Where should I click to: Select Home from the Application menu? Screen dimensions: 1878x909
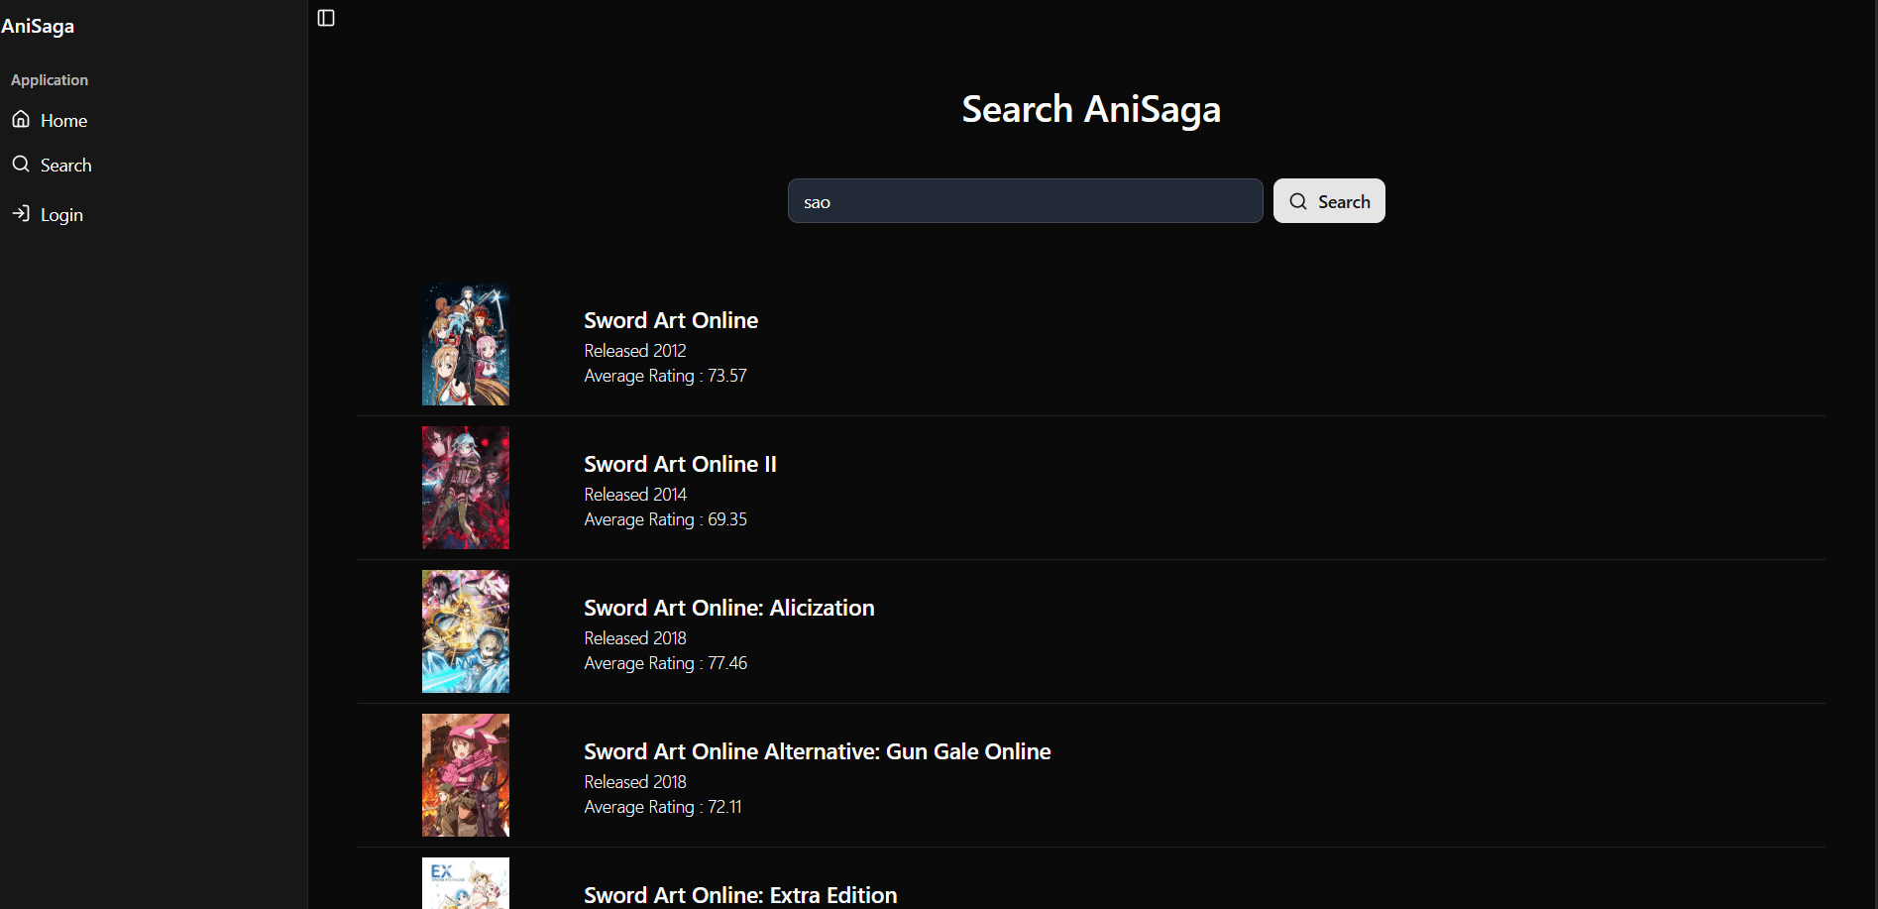click(x=63, y=119)
